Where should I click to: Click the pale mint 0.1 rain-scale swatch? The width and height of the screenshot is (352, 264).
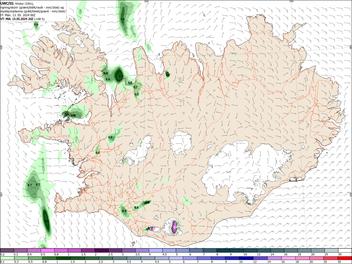coord(7,258)
